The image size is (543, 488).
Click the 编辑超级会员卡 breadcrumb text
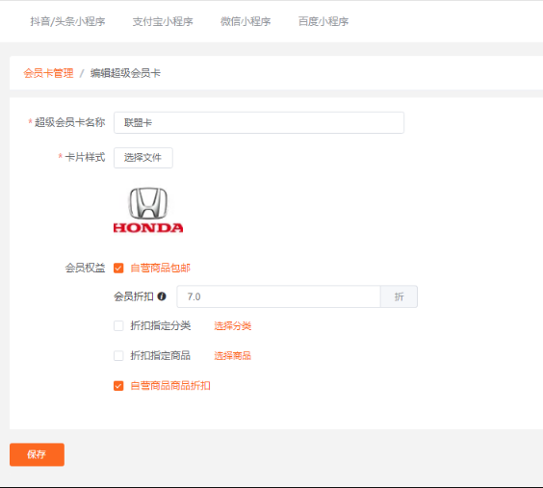coord(125,73)
